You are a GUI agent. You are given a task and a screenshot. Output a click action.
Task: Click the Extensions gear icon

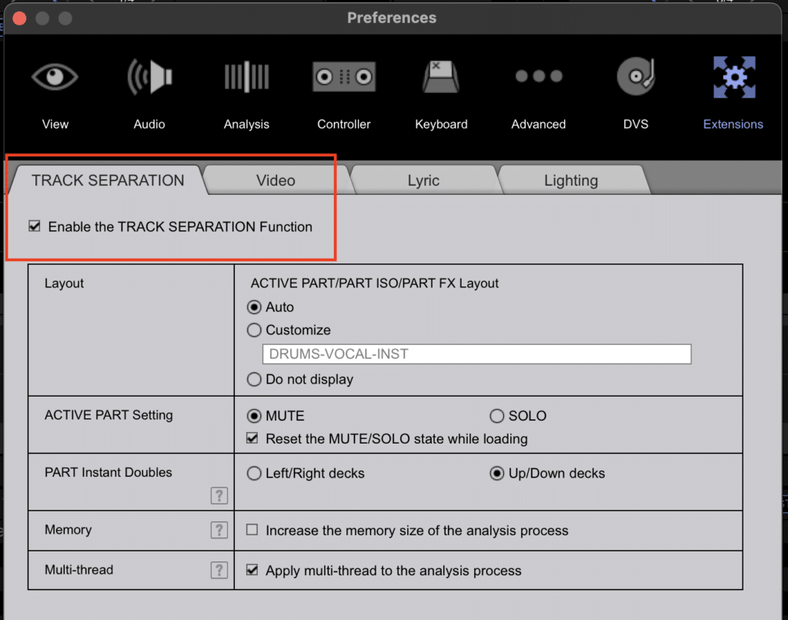[733, 78]
